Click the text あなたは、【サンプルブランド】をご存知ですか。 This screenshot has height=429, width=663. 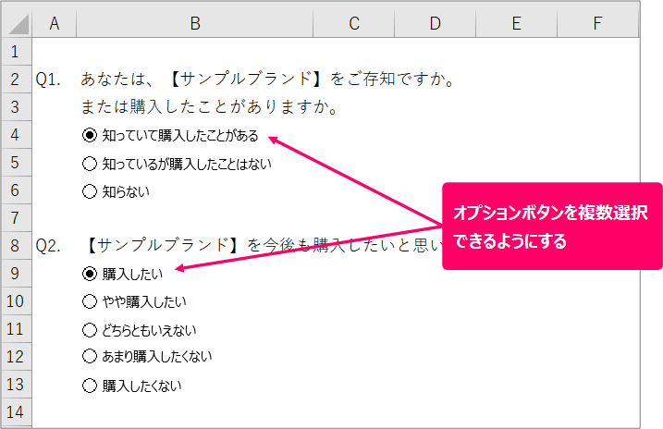click(x=267, y=79)
